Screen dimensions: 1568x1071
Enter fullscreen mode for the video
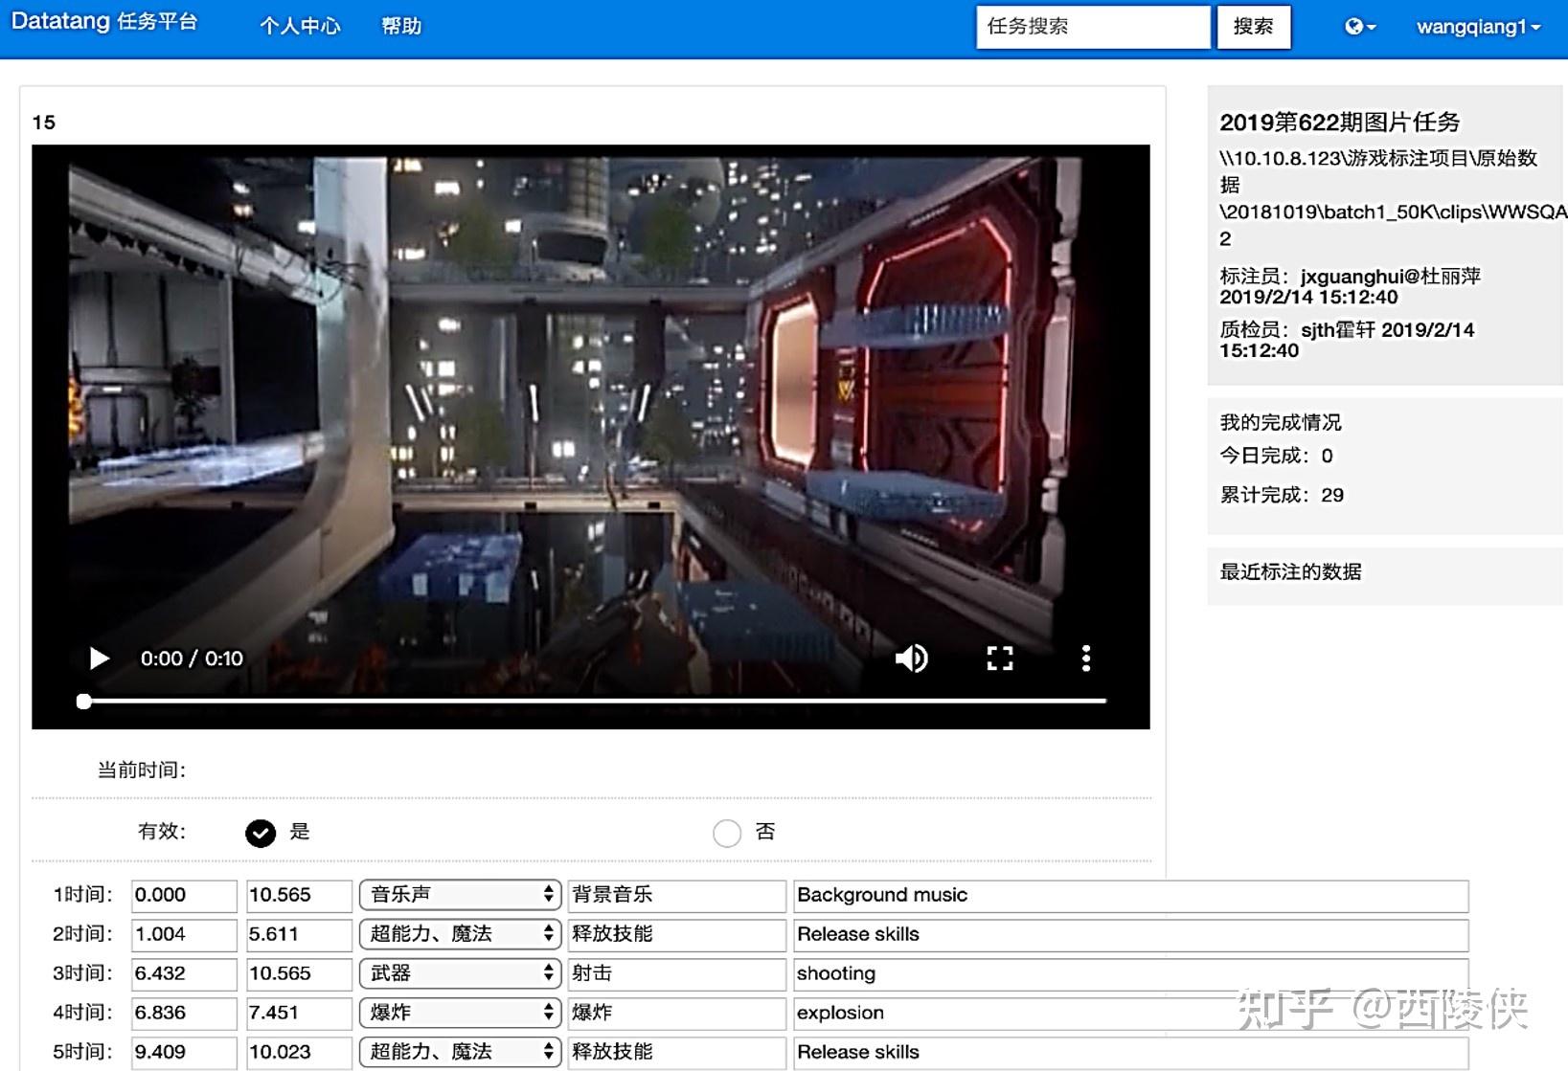click(x=1000, y=658)
